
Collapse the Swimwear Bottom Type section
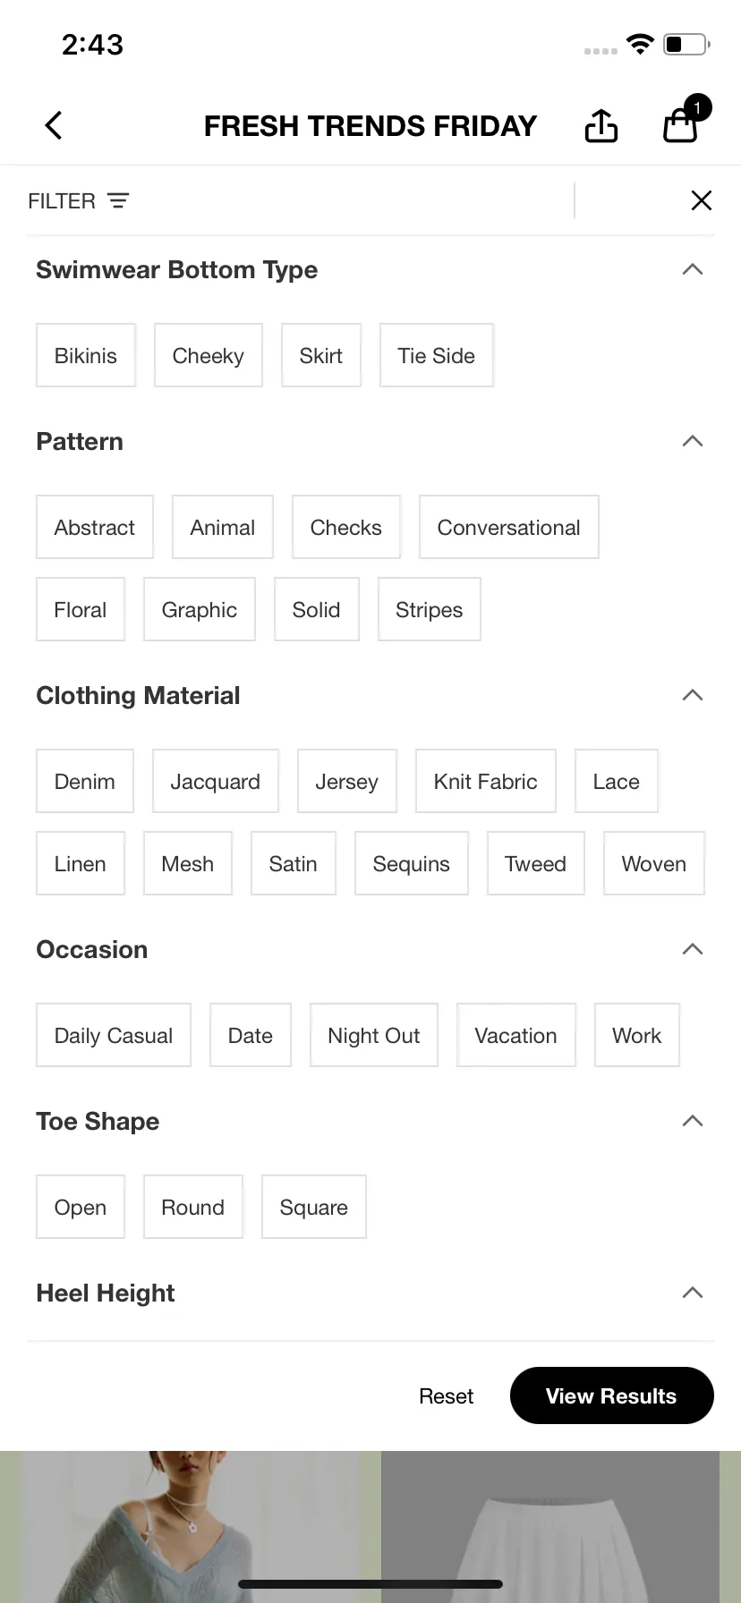coord(693,269)
